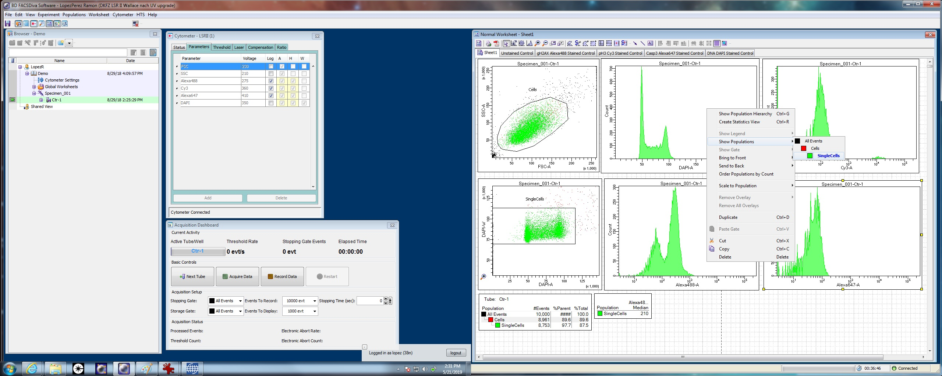
Task: Select the Dot Plot tool in worksheet toolbar
Action: click(514, 43)
